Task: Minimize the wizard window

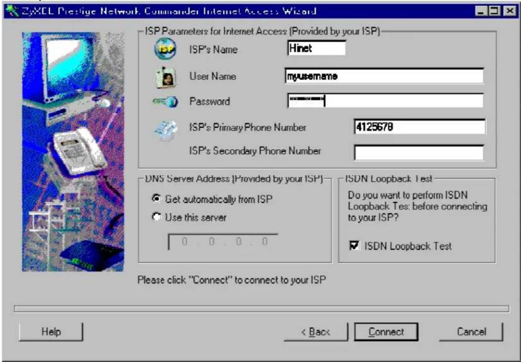Action: click(481, 11)
